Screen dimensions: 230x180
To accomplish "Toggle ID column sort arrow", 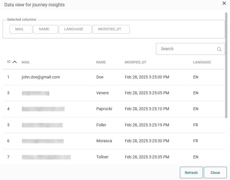I will (x=15, y=62).
